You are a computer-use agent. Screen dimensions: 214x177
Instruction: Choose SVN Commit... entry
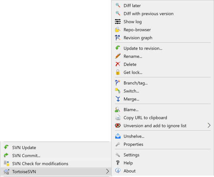[x=56, y=155]
